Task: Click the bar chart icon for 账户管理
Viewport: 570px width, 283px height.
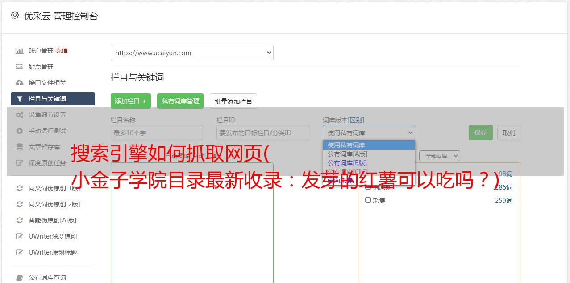Action: [x=20, y=51]
